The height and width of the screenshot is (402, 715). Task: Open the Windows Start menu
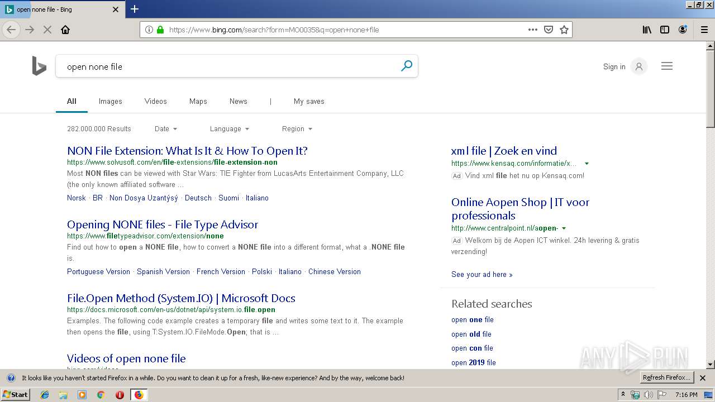point(16,395)
